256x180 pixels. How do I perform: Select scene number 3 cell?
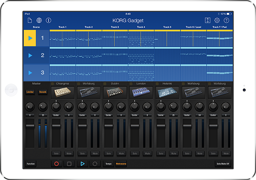[x=42, y=73]
